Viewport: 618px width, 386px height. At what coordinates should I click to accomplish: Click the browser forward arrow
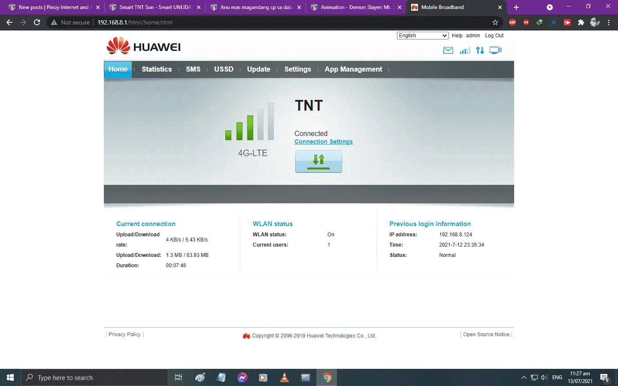coord(23,22)
